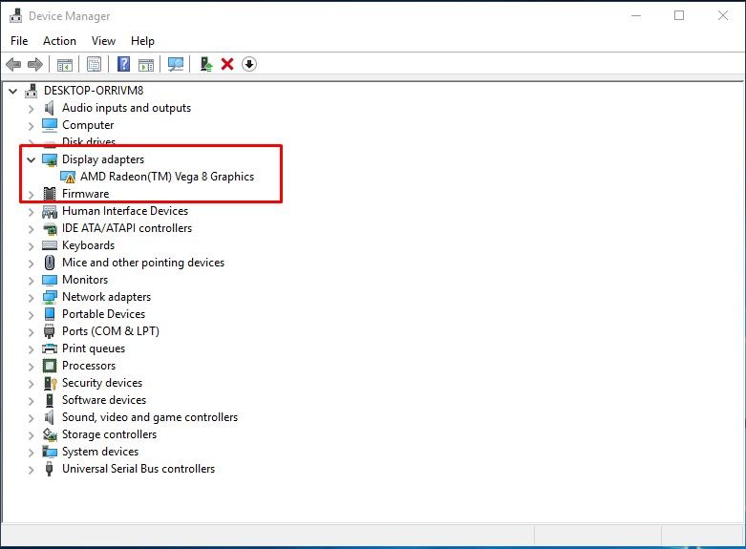Select the System devices label
The image size is (746, 549).
(100, 452)
